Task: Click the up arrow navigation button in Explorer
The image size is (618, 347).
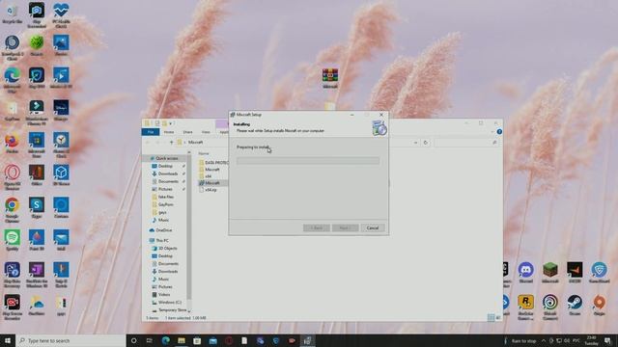Action: [x=172, y=142]
